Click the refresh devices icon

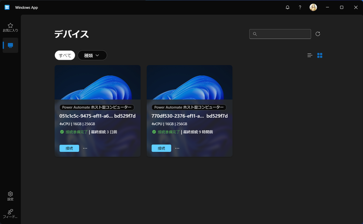click(x=318, y=34)
